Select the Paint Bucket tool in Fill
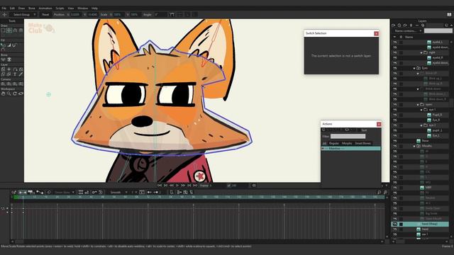Screen dimensions: 454x255 pos(9,45)
